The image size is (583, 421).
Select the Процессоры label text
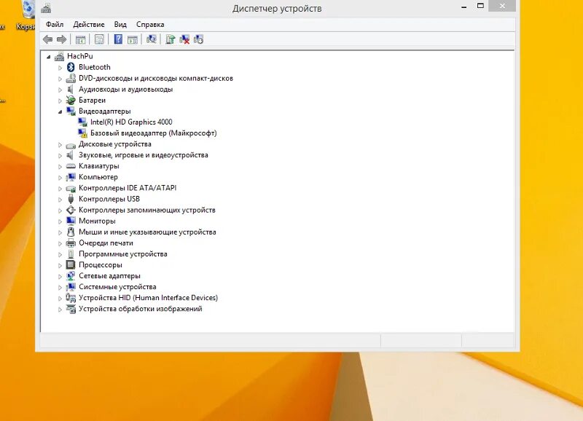(x=101, y=264)
